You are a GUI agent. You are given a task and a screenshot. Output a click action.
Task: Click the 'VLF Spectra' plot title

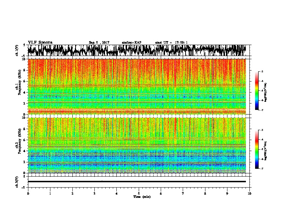click(x=40, y=43)
